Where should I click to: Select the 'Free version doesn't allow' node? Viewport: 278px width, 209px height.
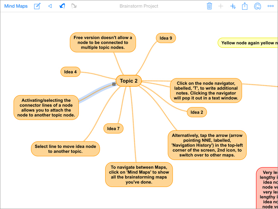click(103, 42)
